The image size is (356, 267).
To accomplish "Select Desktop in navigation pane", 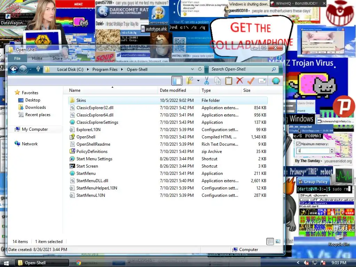I will (x=33, y=100).
